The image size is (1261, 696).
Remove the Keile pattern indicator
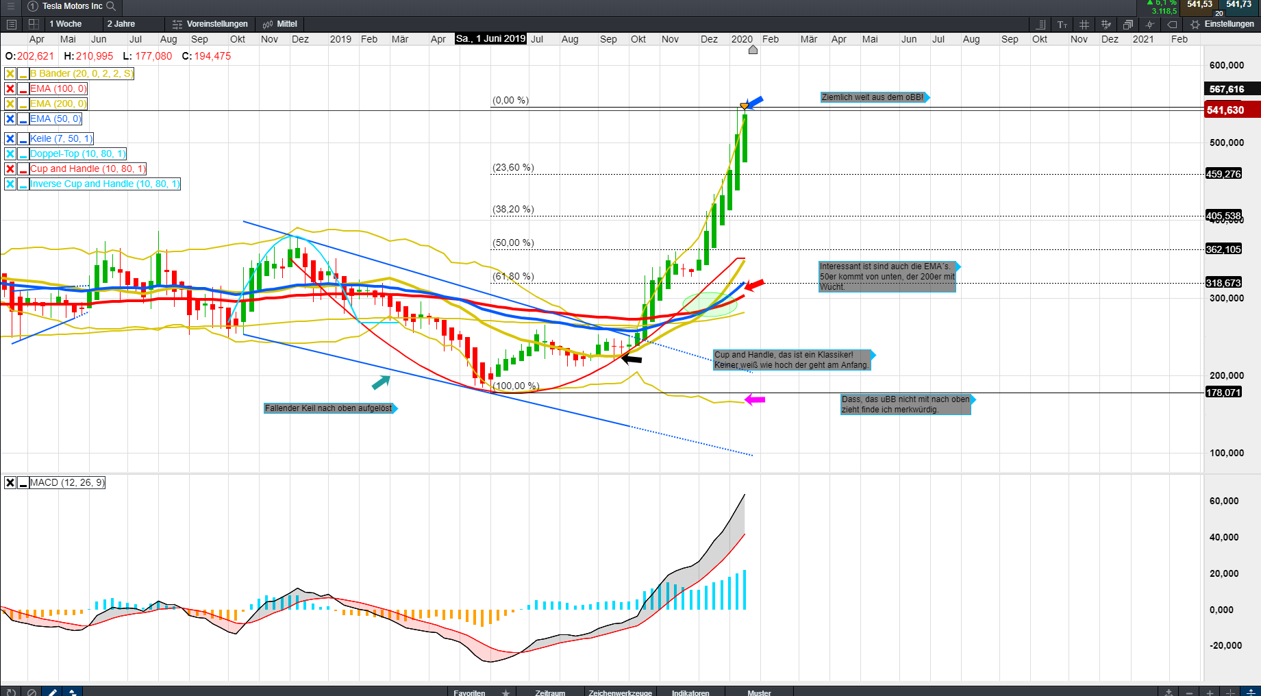10,138
